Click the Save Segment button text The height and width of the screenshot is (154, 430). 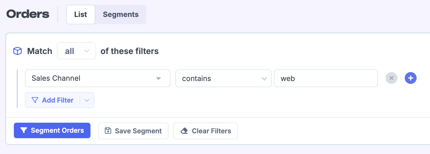(138, 131)
